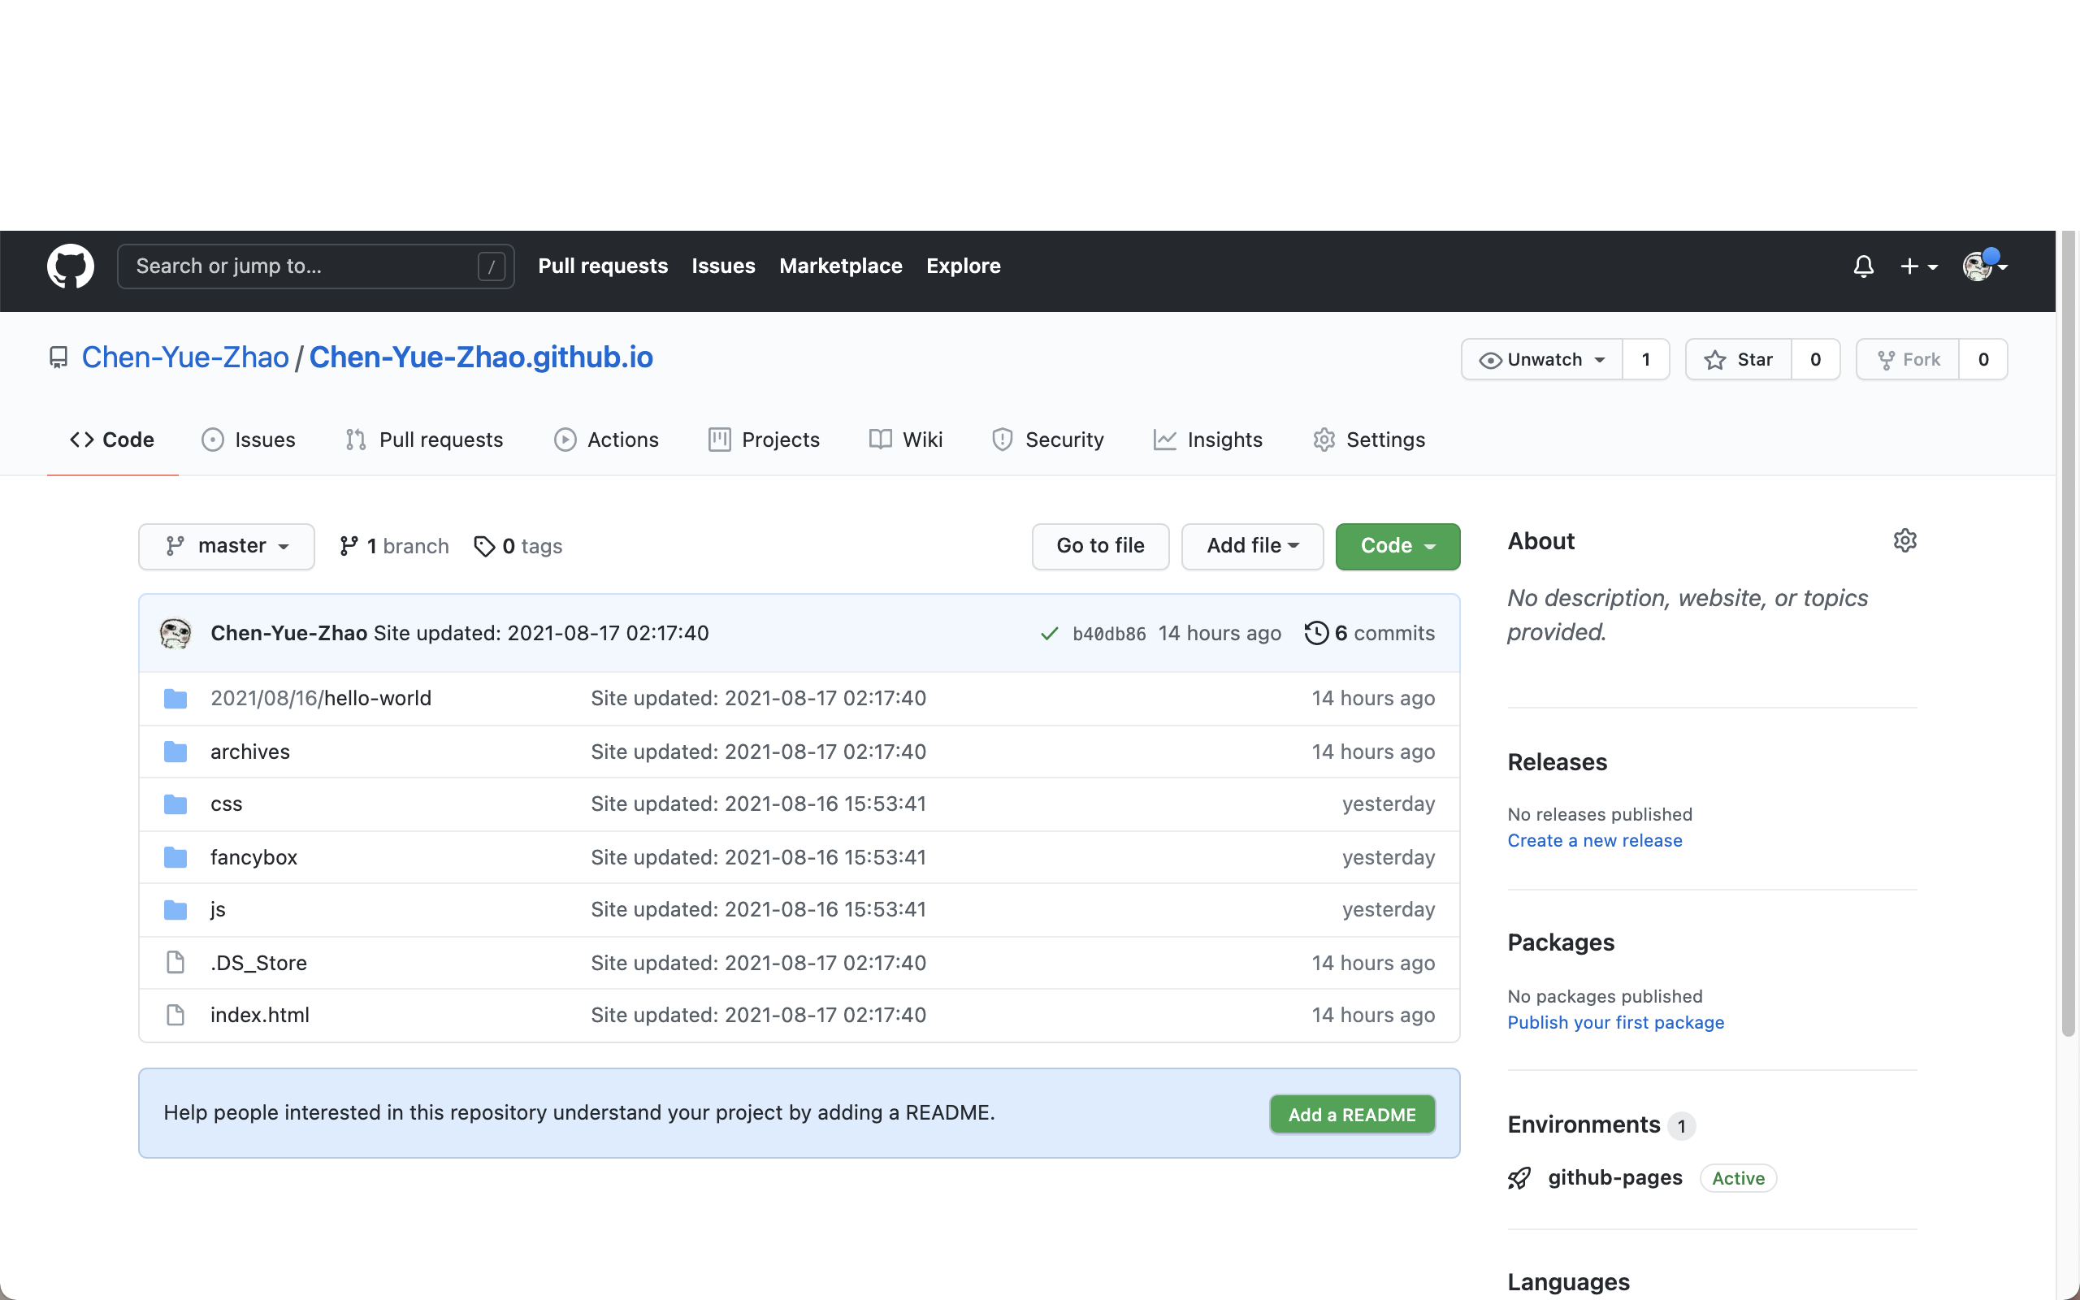Open the latest commit message Site updated 02:17:40
Screen dimensions: 2080x1300
(541, 634)
